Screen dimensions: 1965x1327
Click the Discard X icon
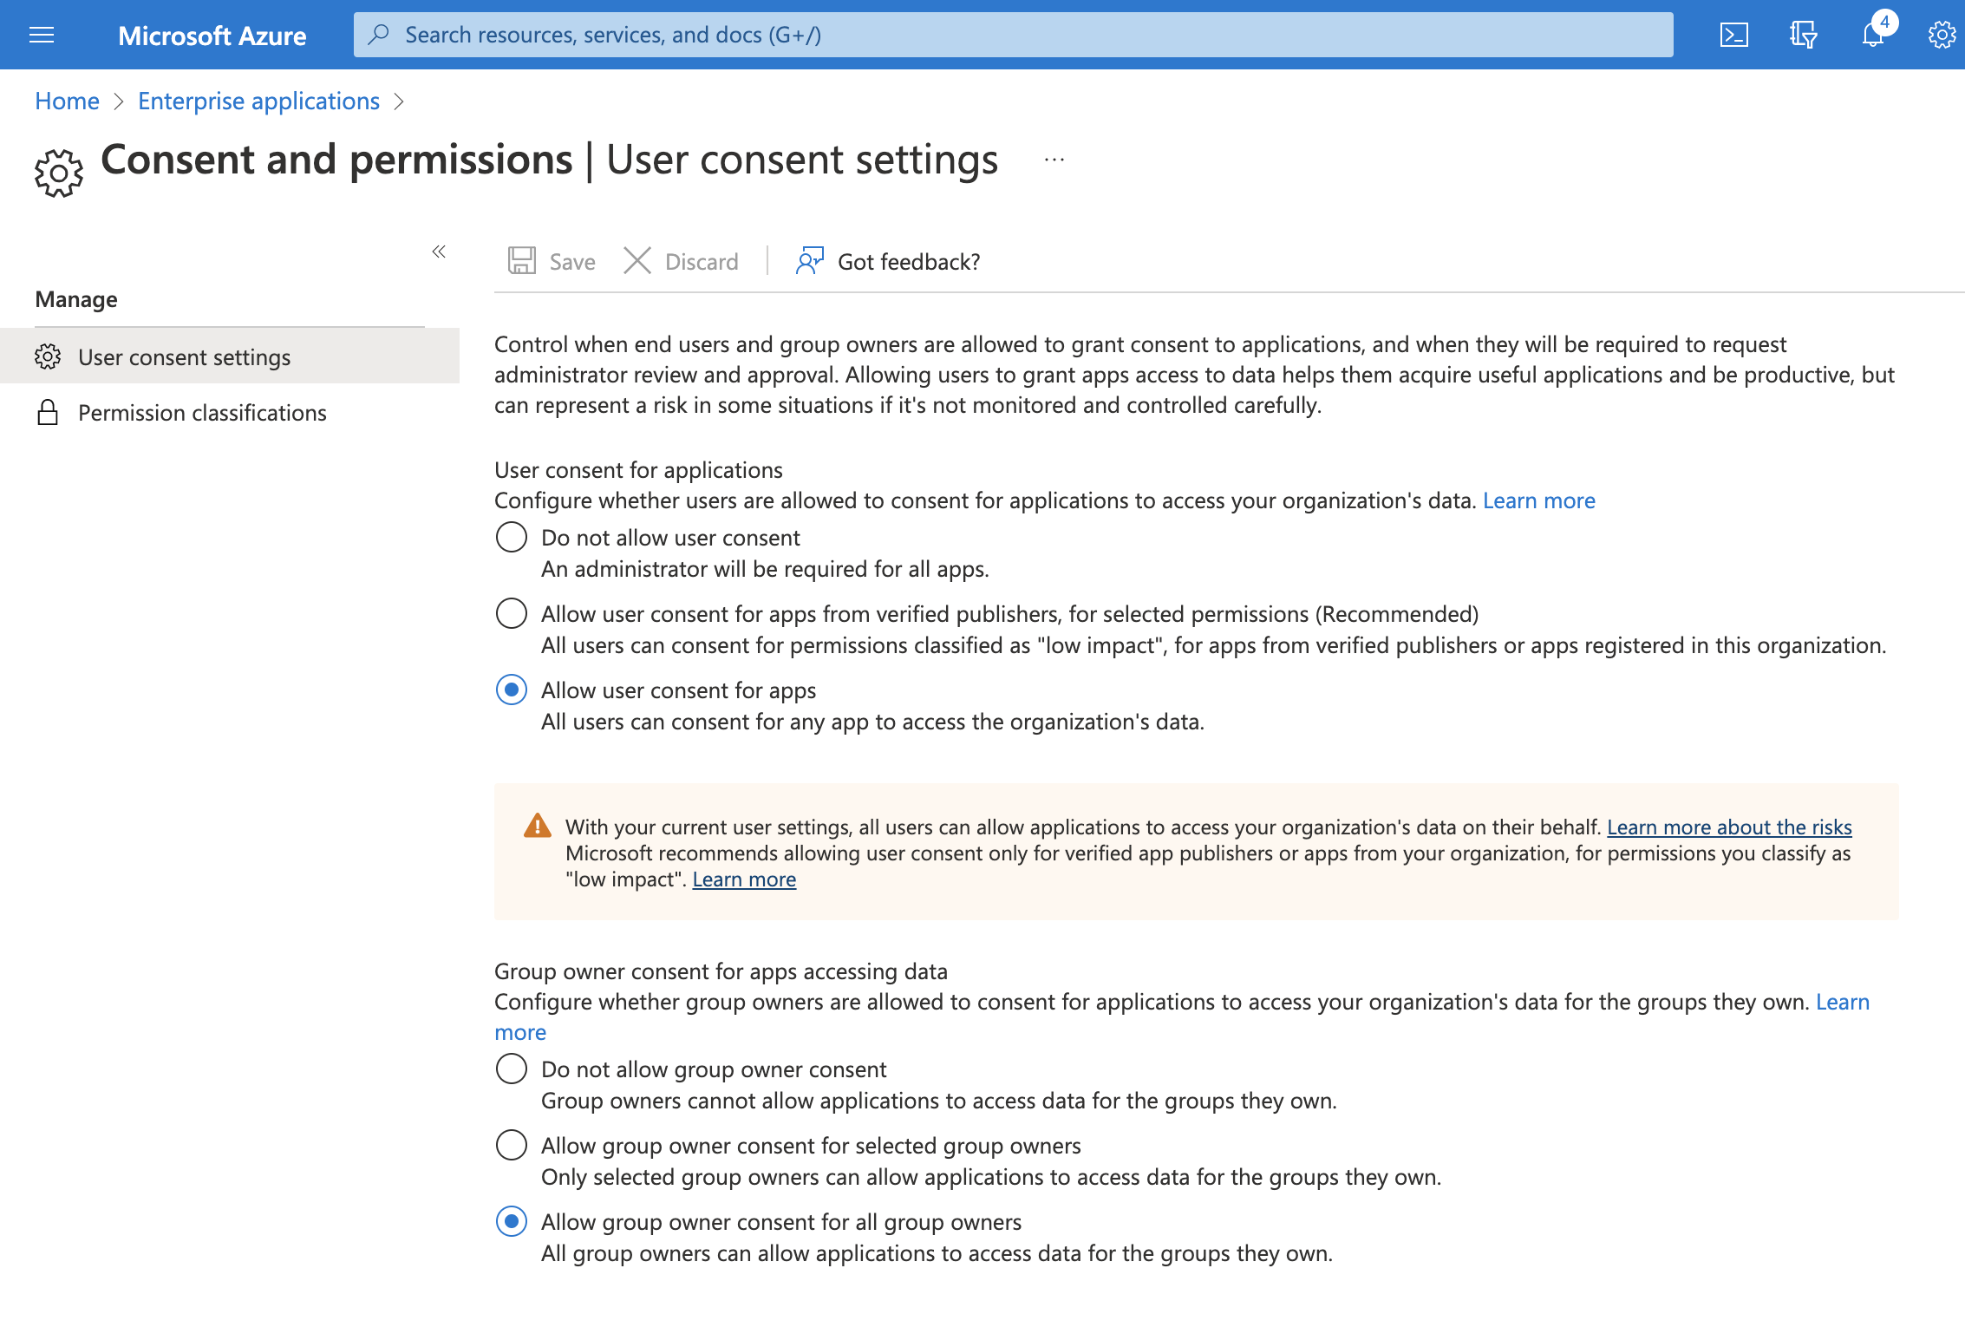point(637,261)
